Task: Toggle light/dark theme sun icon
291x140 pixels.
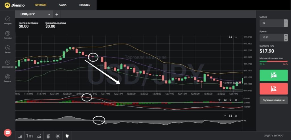Action: (58, 136)
